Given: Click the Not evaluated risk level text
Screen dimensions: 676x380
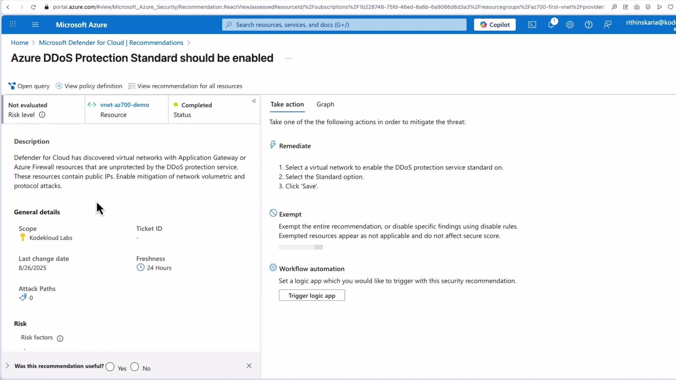Looking at the screenshot, I should 27,105.
